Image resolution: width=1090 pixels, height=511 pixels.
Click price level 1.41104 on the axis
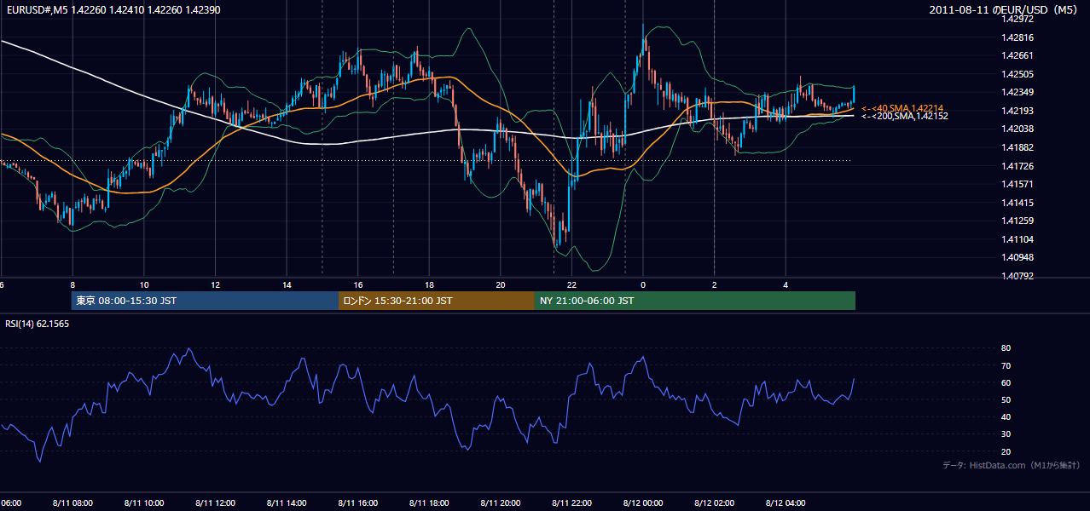(1018, 239)
